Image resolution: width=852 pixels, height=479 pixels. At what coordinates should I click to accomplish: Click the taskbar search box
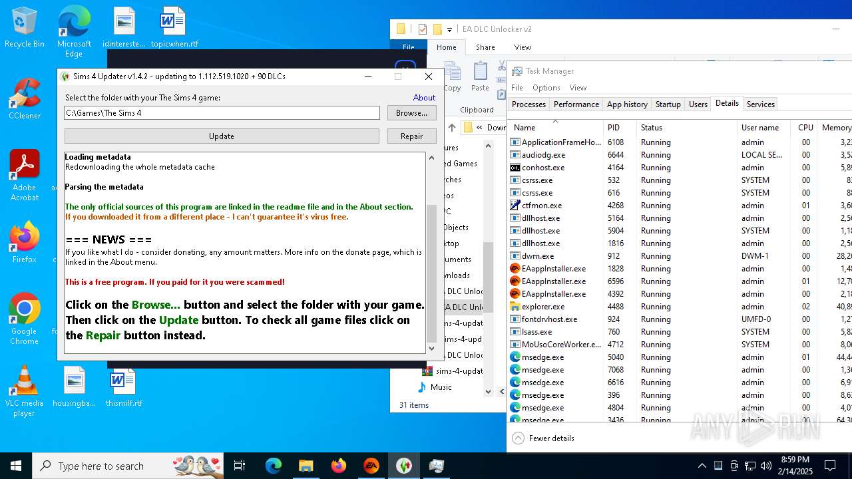[128, 466]
